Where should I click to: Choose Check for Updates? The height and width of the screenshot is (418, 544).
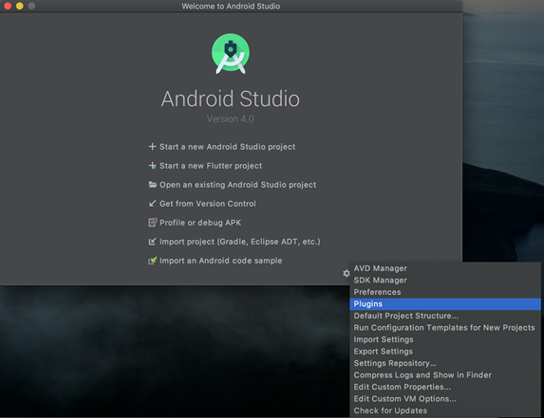tap(445, 410)
